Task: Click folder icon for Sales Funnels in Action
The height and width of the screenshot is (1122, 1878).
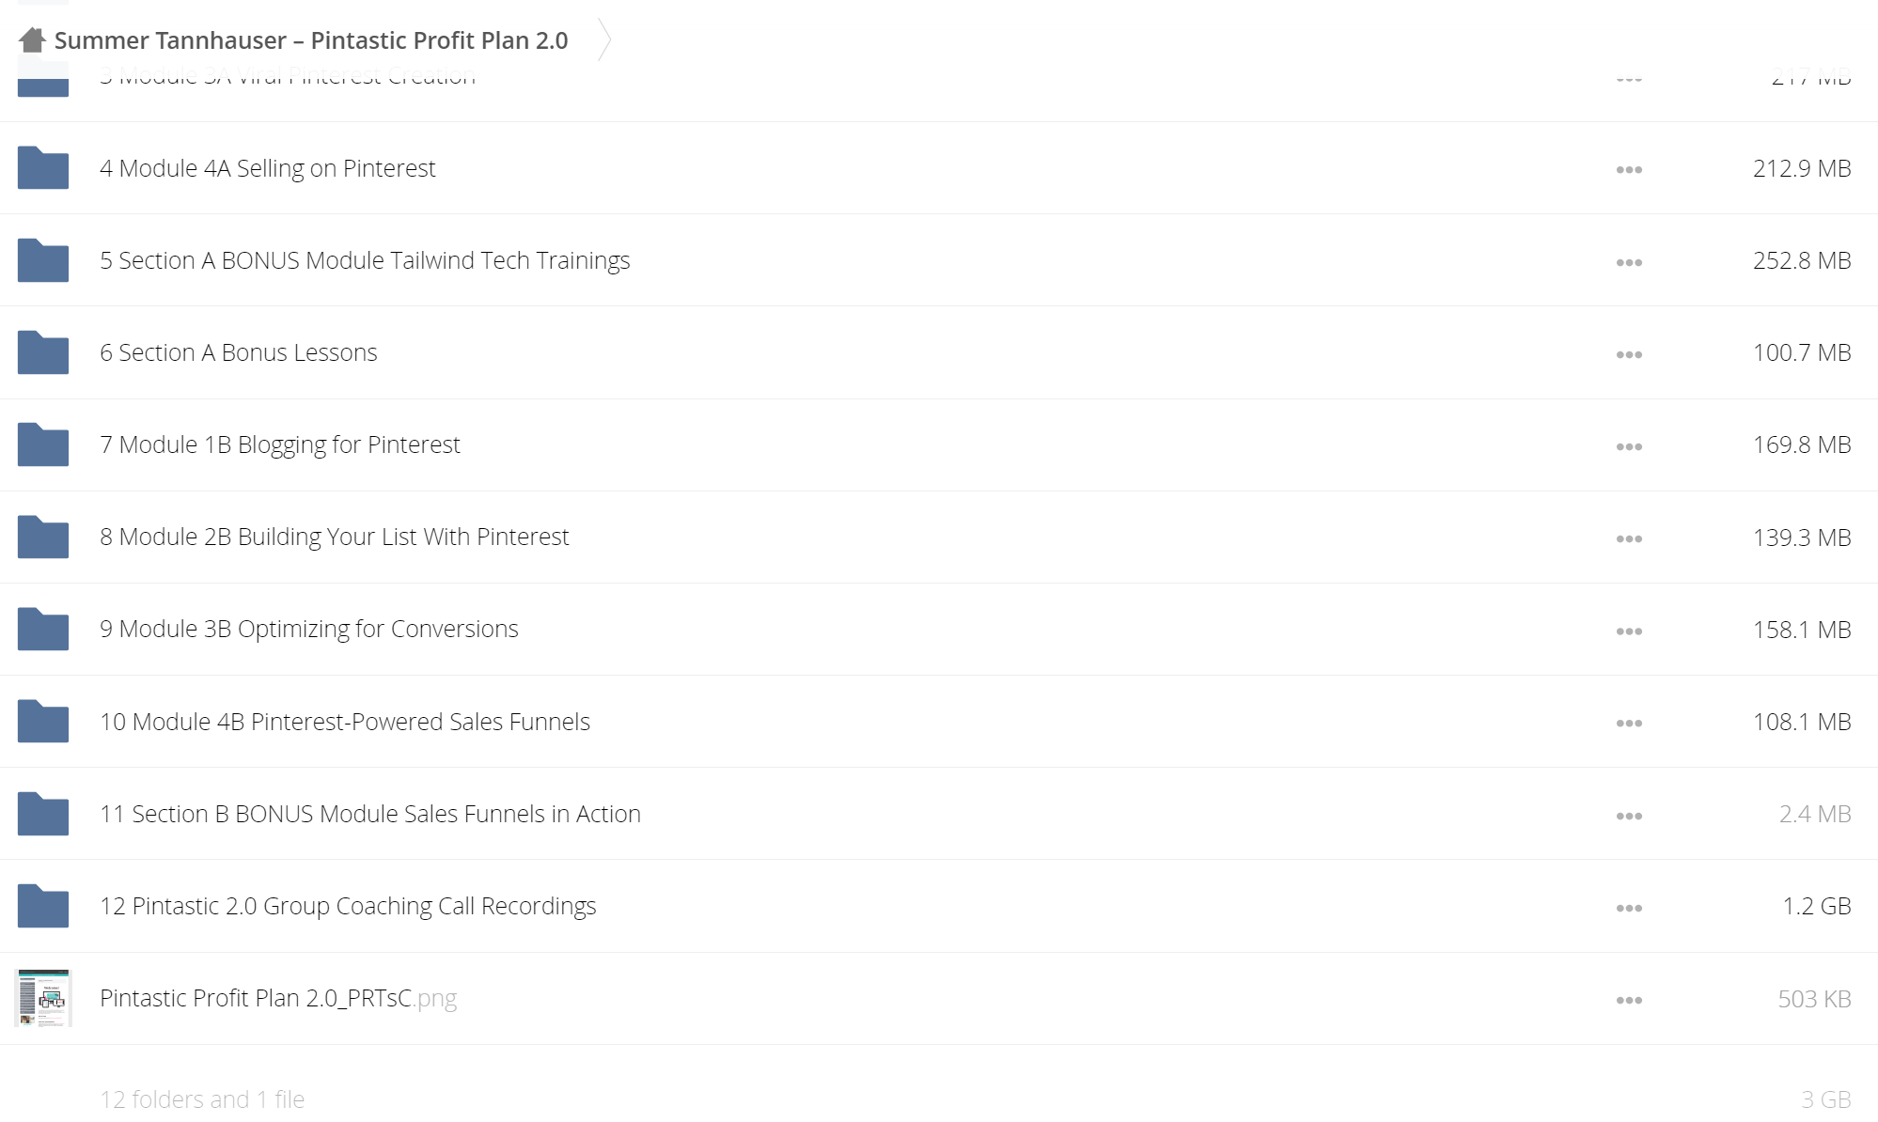Action: tap(43, 814)
